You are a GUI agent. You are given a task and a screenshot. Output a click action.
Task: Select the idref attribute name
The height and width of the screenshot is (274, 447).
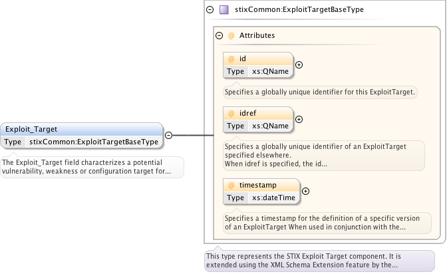[248, 114]
